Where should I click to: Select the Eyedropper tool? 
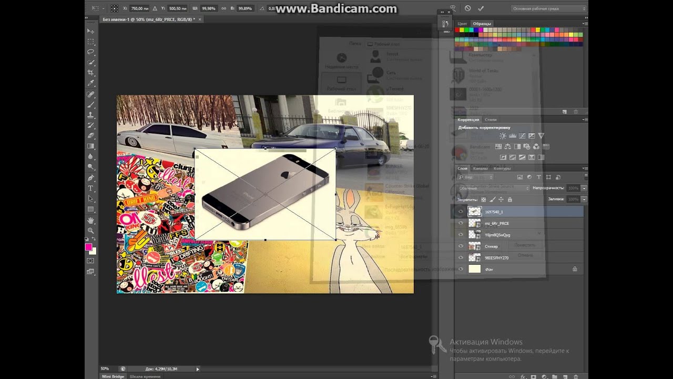[x=90, y=83]
